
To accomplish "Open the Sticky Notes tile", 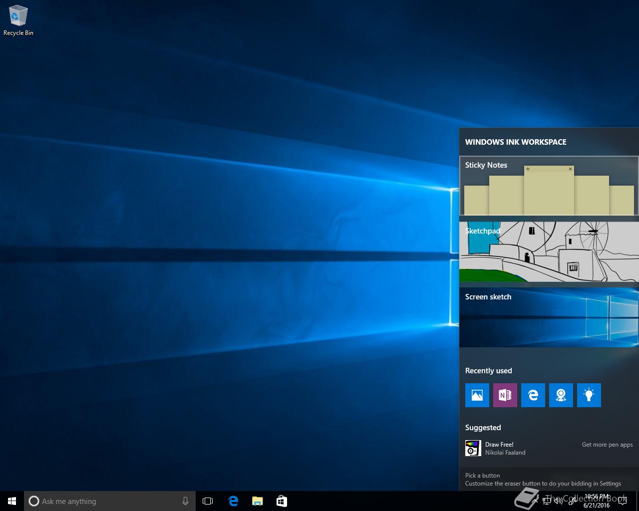I will pos(549,186).
